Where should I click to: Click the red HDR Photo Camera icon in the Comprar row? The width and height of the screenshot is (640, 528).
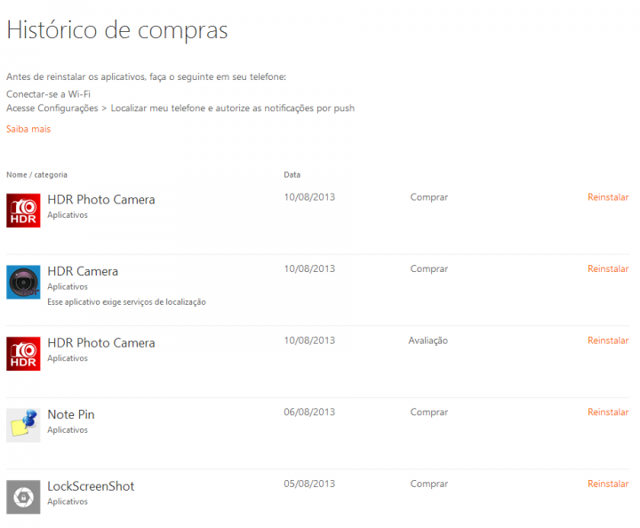tap(23, 211)
